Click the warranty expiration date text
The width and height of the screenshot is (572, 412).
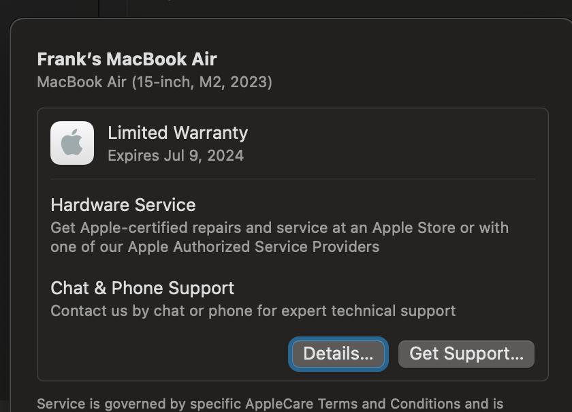tap(176, 155)
